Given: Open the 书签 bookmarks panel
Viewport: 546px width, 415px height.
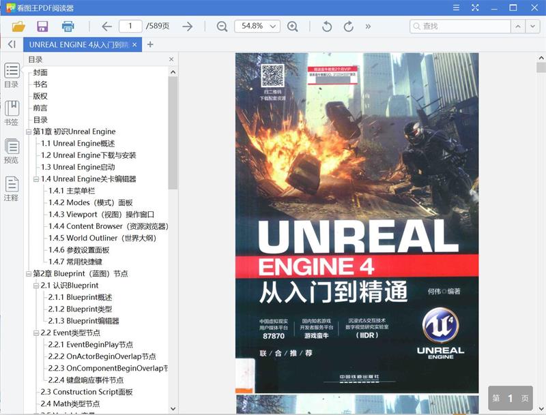Looking at the screenshot, I should click(12, 113).
